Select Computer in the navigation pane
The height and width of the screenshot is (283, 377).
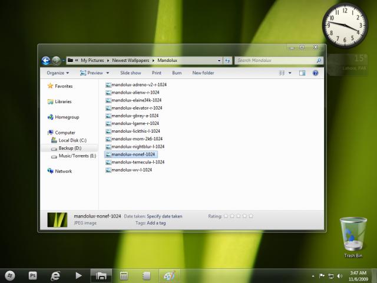pos(61,133)
